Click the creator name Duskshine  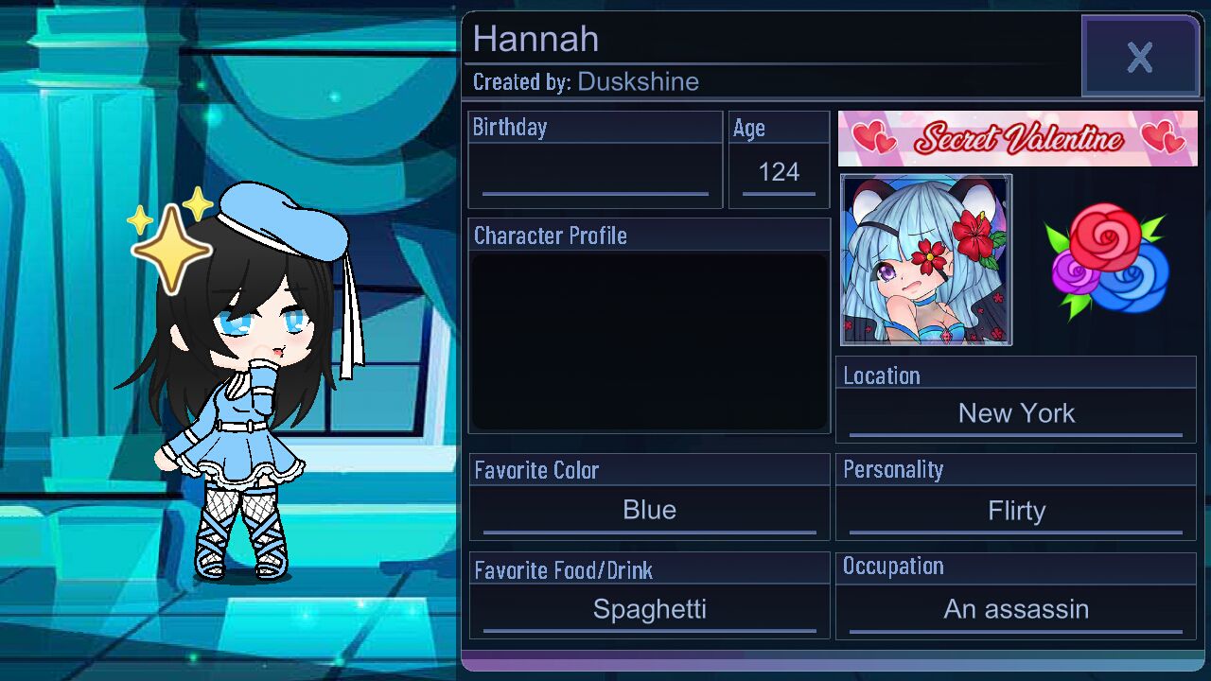[638, 82]
